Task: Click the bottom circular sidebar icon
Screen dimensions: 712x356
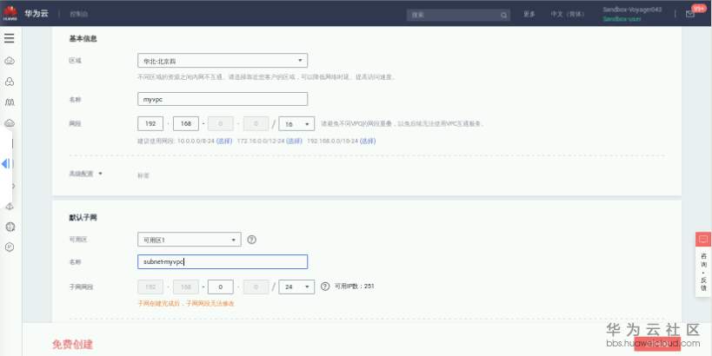Action: pos(10,247)
